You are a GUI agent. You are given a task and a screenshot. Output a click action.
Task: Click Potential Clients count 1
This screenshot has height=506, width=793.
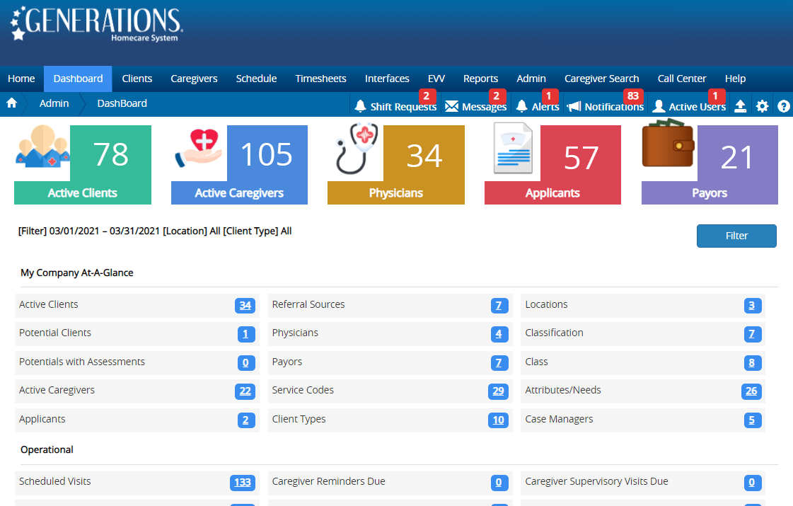coord(246,334)
